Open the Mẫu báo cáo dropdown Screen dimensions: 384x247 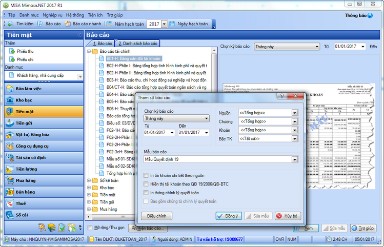click(295, 159)
